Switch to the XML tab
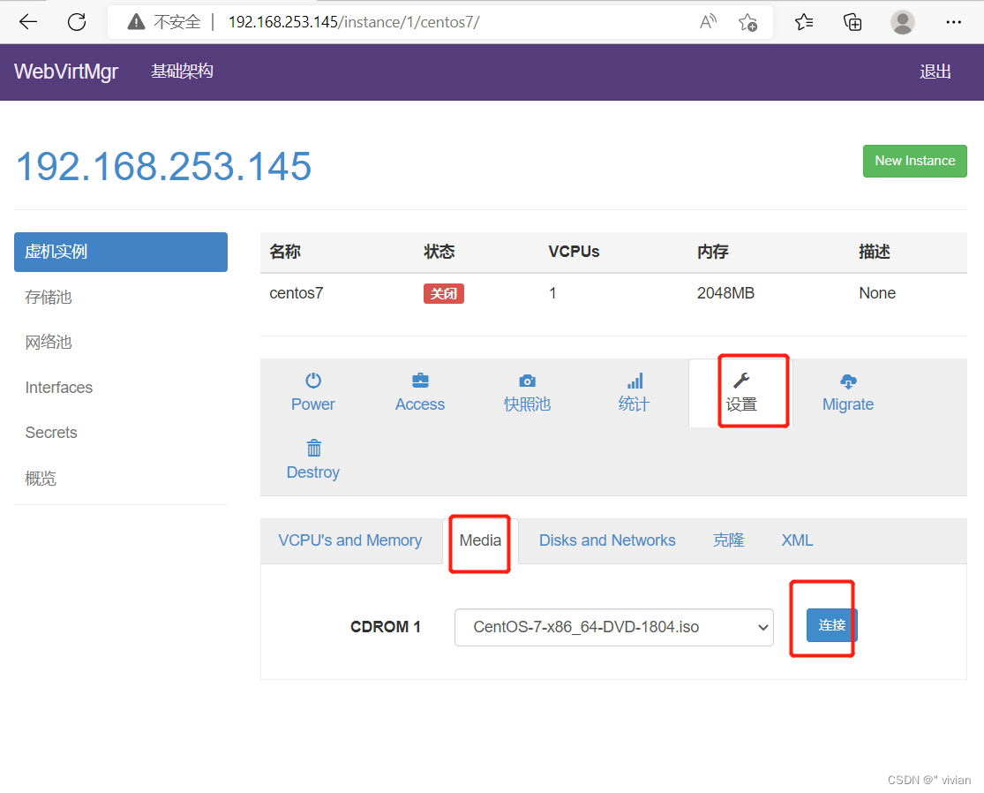The image size is (984, 793). coord(797,540)
